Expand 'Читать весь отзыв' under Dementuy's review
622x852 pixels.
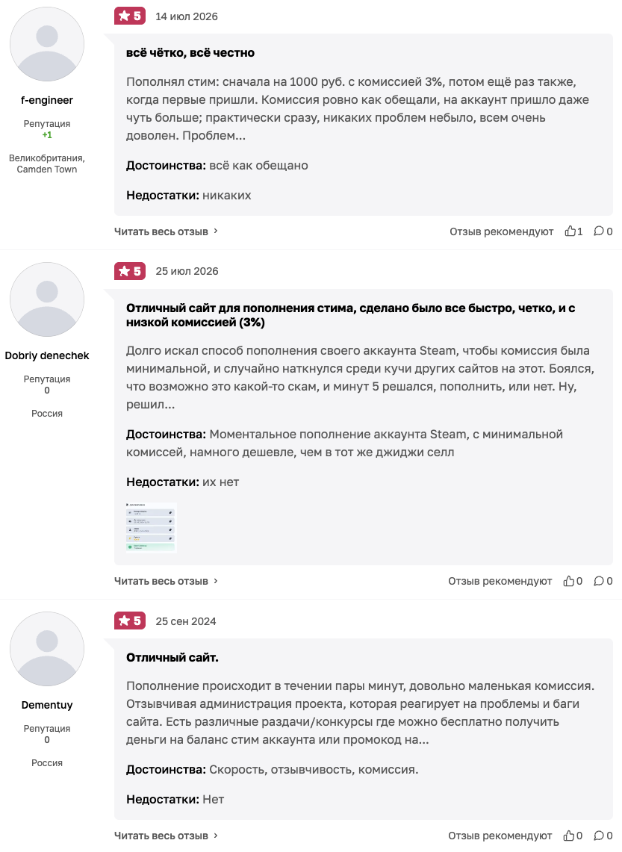166,836
